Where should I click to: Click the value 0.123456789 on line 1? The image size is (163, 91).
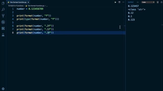(x=36, y=9)
